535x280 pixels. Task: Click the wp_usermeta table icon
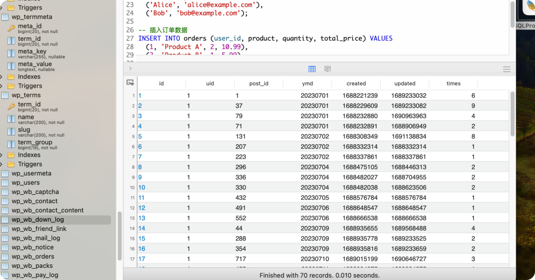point(5,174)
